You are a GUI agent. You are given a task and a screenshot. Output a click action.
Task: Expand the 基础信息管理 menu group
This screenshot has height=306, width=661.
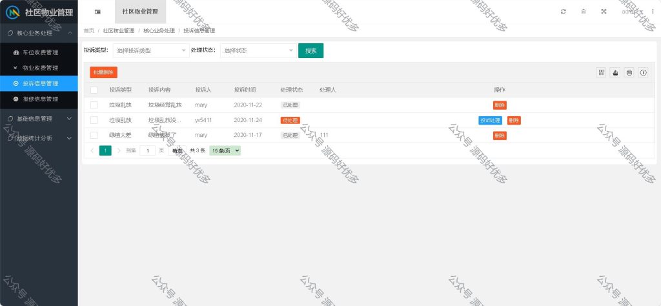(x=39, y=119)
